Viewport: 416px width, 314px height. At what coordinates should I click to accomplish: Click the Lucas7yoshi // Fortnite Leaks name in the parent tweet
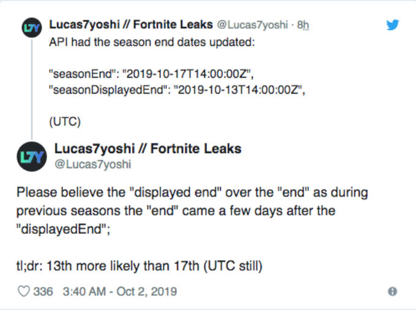tap(131, 24)
